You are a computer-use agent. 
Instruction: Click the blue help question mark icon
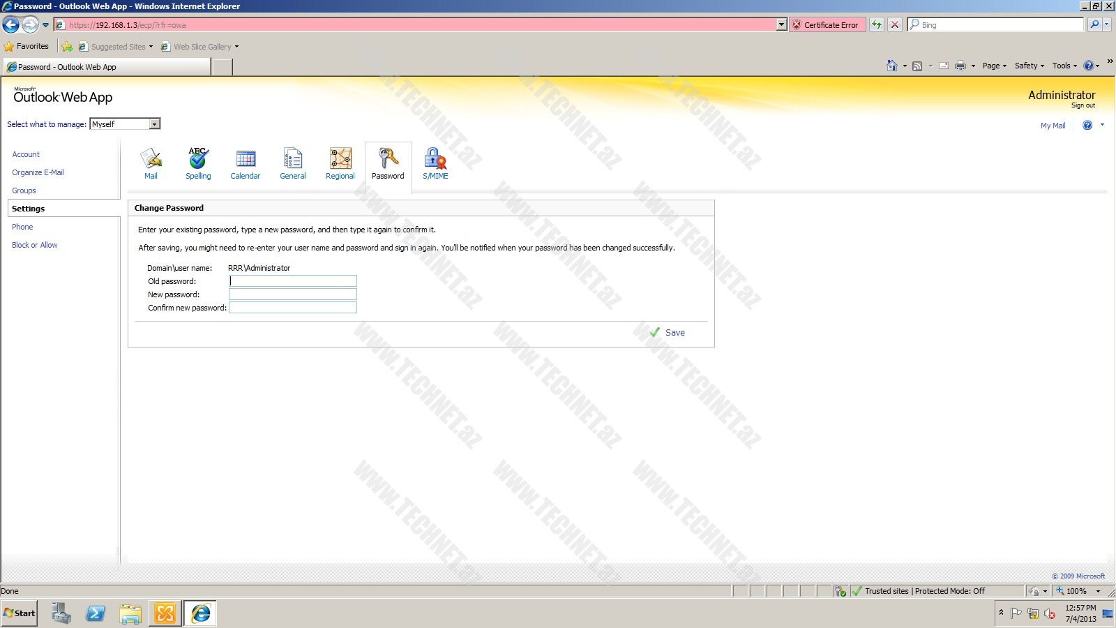point(1087,126)
